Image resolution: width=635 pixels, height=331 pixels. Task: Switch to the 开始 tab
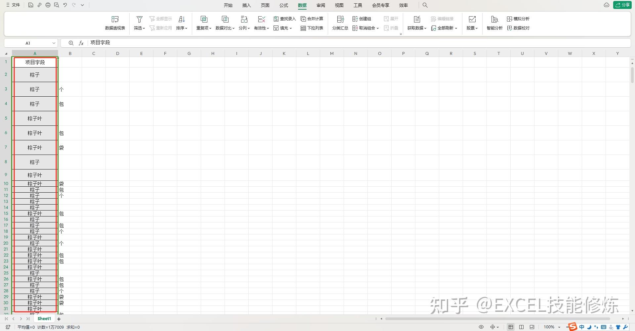pos(228,5)
